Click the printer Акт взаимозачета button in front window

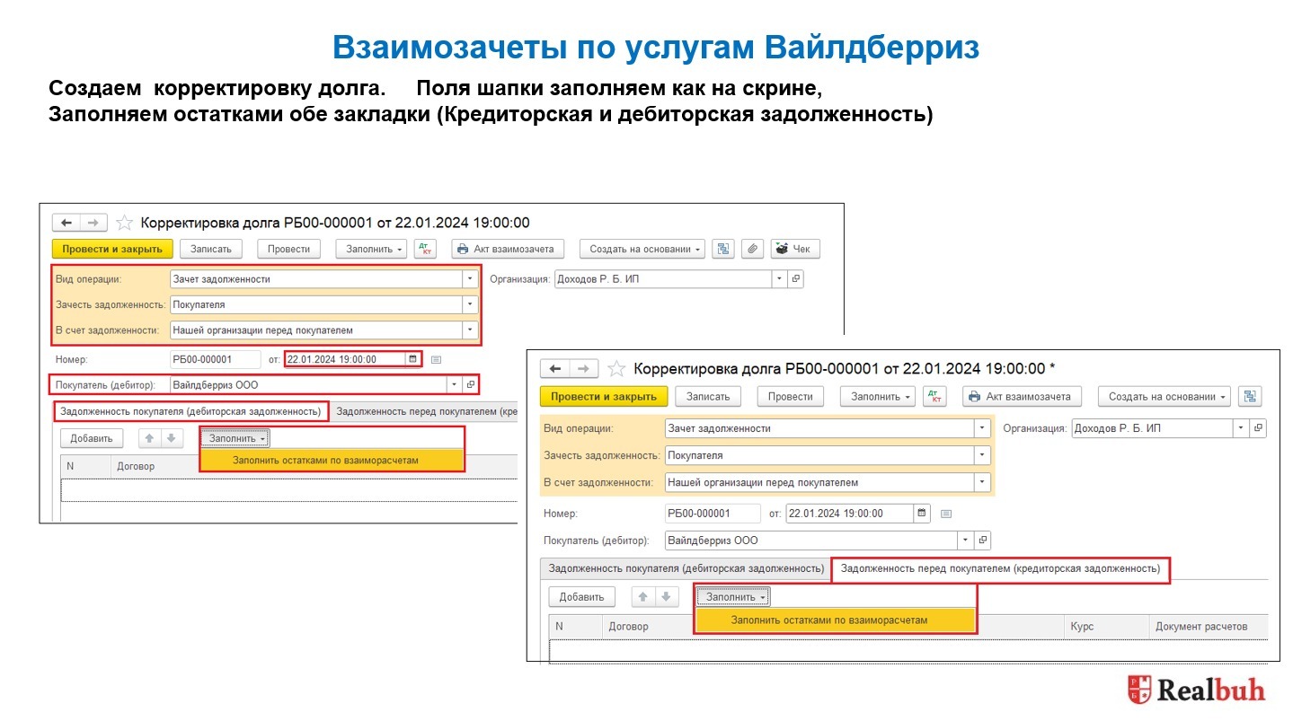1023,396
